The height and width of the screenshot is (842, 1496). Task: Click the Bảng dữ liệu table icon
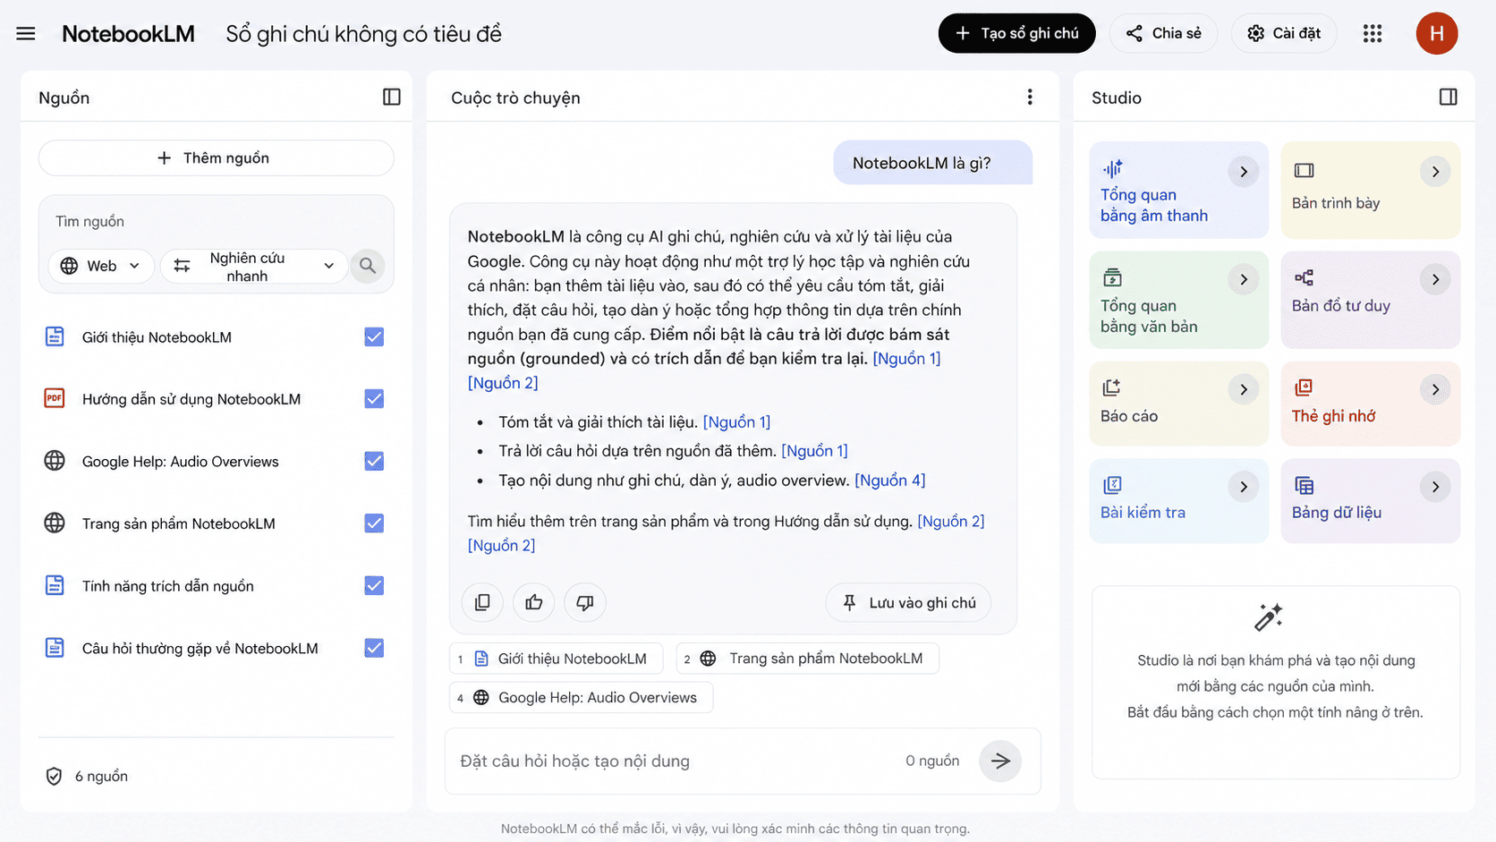pos(1304,485)
